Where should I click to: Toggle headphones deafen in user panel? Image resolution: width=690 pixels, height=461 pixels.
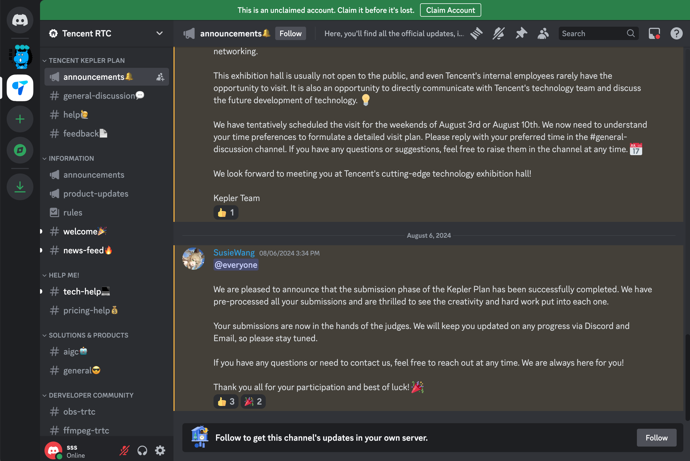pos(142,450)
